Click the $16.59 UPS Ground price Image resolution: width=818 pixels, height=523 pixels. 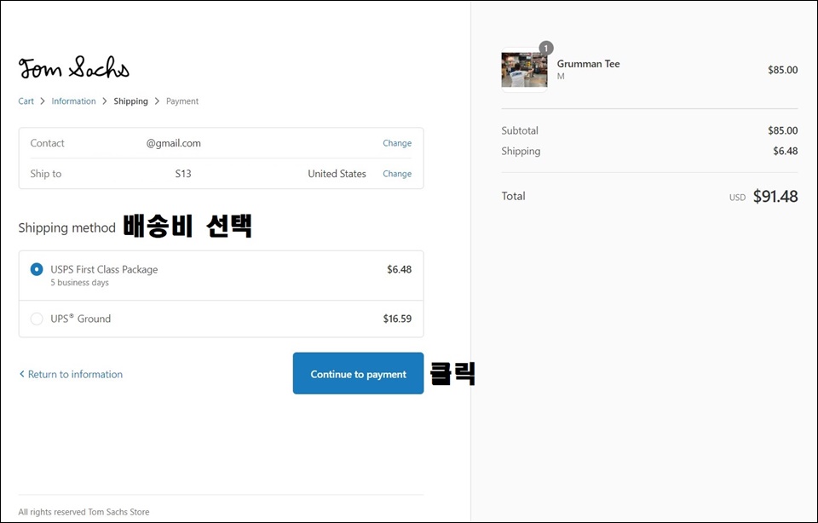(x=397, y=319)
